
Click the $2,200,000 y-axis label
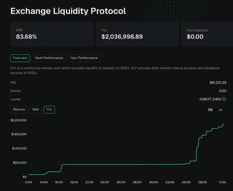(19, 120)
